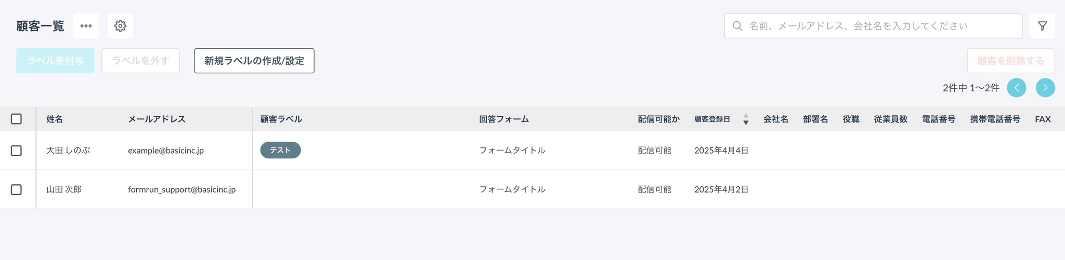This screenshot has height=260, width=1065.
Task: Open email example@basicinc.jp row
Action: 166,150
